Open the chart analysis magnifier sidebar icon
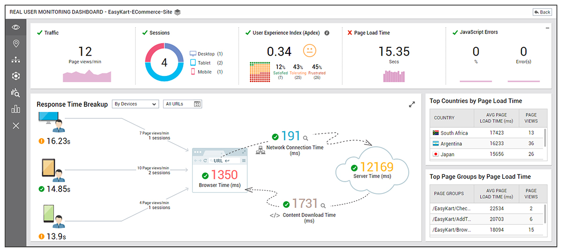 point(16,93)
